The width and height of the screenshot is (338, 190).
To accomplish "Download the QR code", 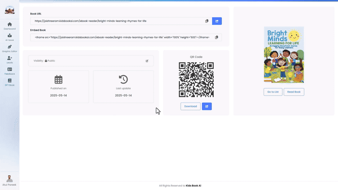I will (x=191, y=106).
